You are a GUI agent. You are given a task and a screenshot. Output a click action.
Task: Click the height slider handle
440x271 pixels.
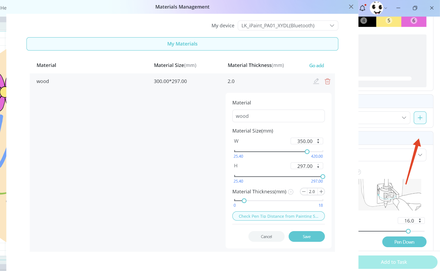(x=323, y=176)
